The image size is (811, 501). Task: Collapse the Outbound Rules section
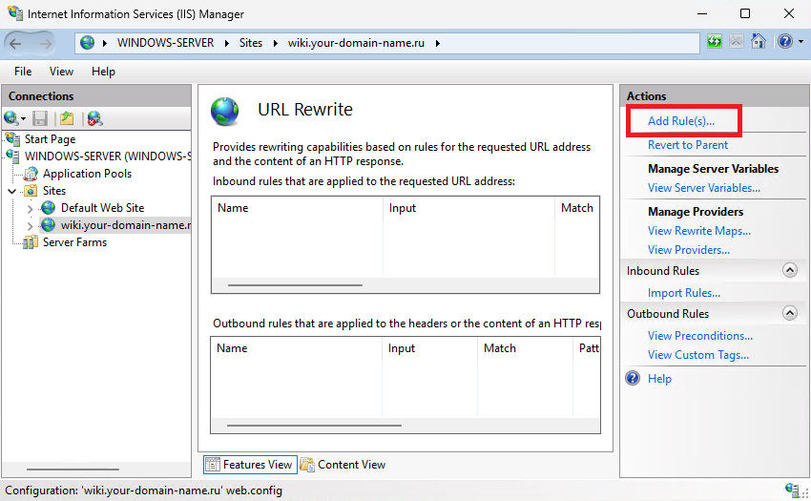790,313
